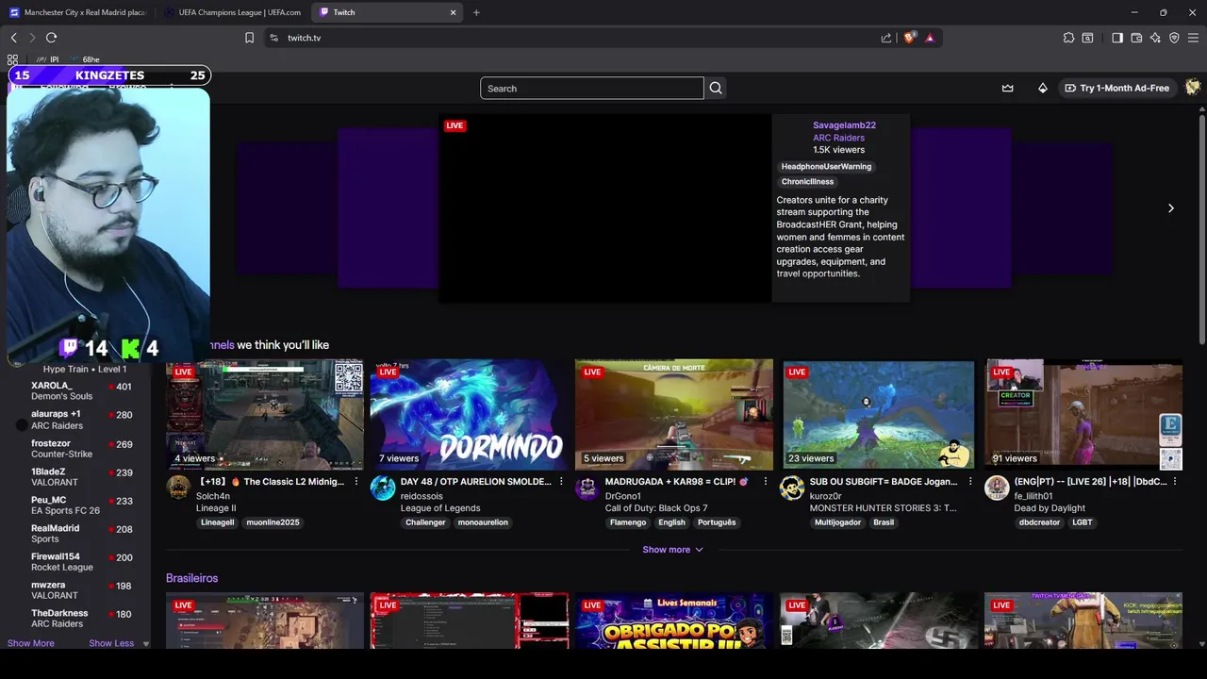Play the featured live stream preview
This screenshot has height=679, width=1207.
tap(605, 208)
